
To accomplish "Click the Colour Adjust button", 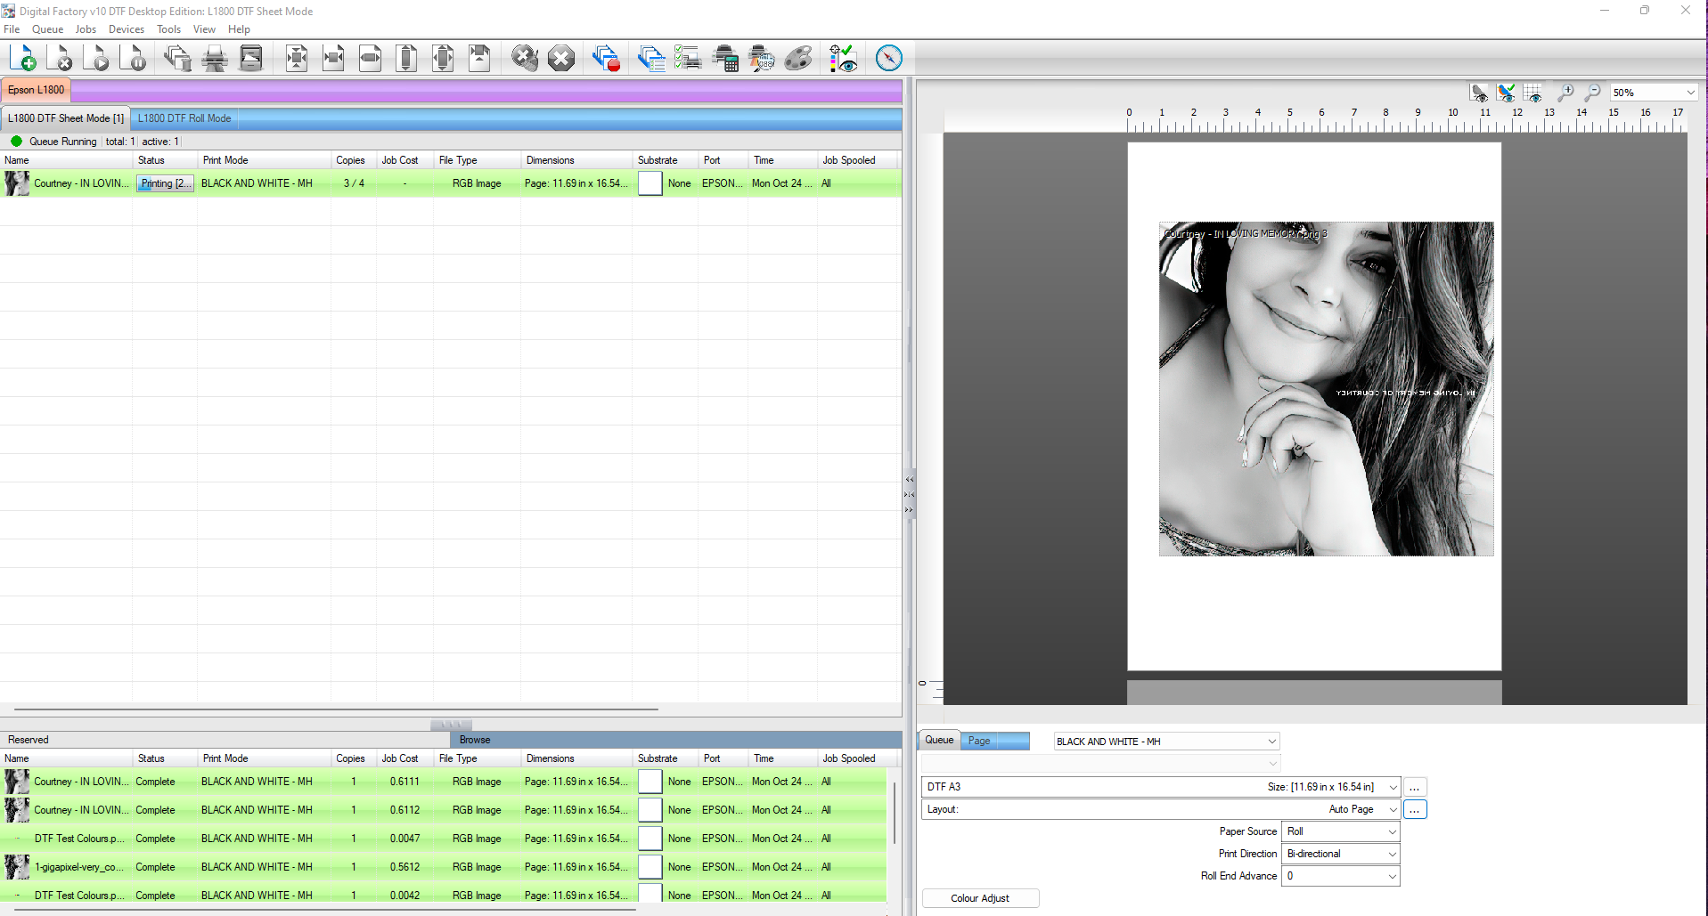I will [x=980, y=898].
